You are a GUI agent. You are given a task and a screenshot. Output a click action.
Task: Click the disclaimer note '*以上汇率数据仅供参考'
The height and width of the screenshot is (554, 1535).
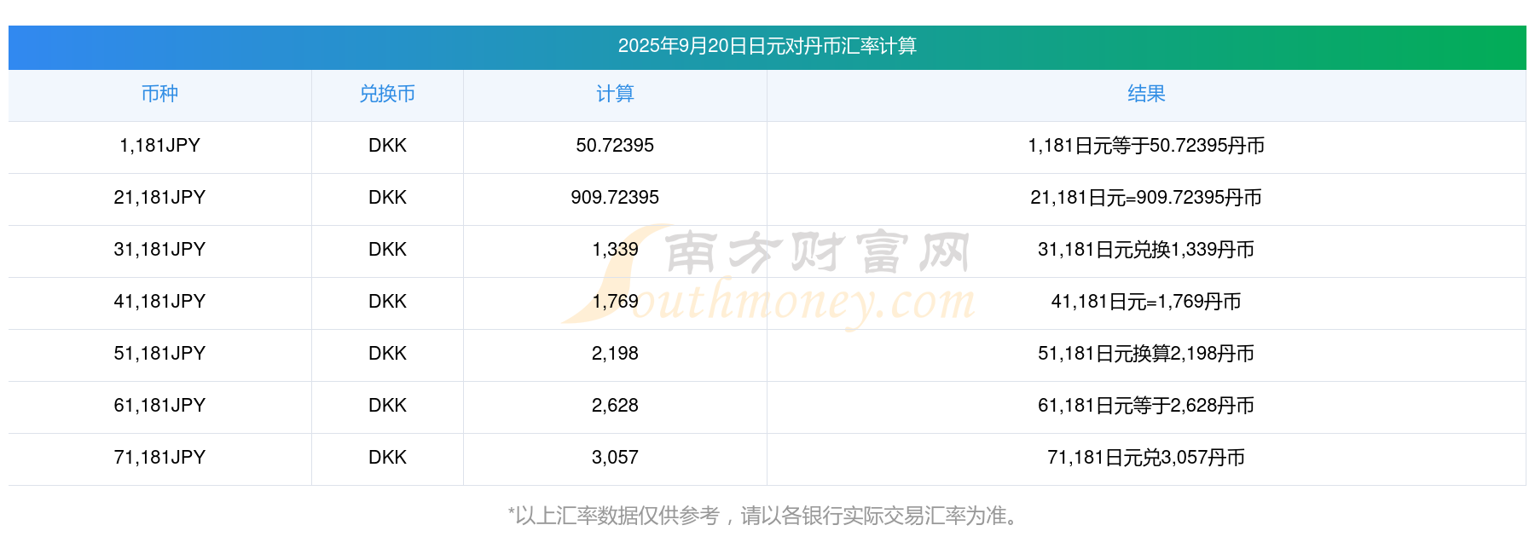tap(614, 516)
